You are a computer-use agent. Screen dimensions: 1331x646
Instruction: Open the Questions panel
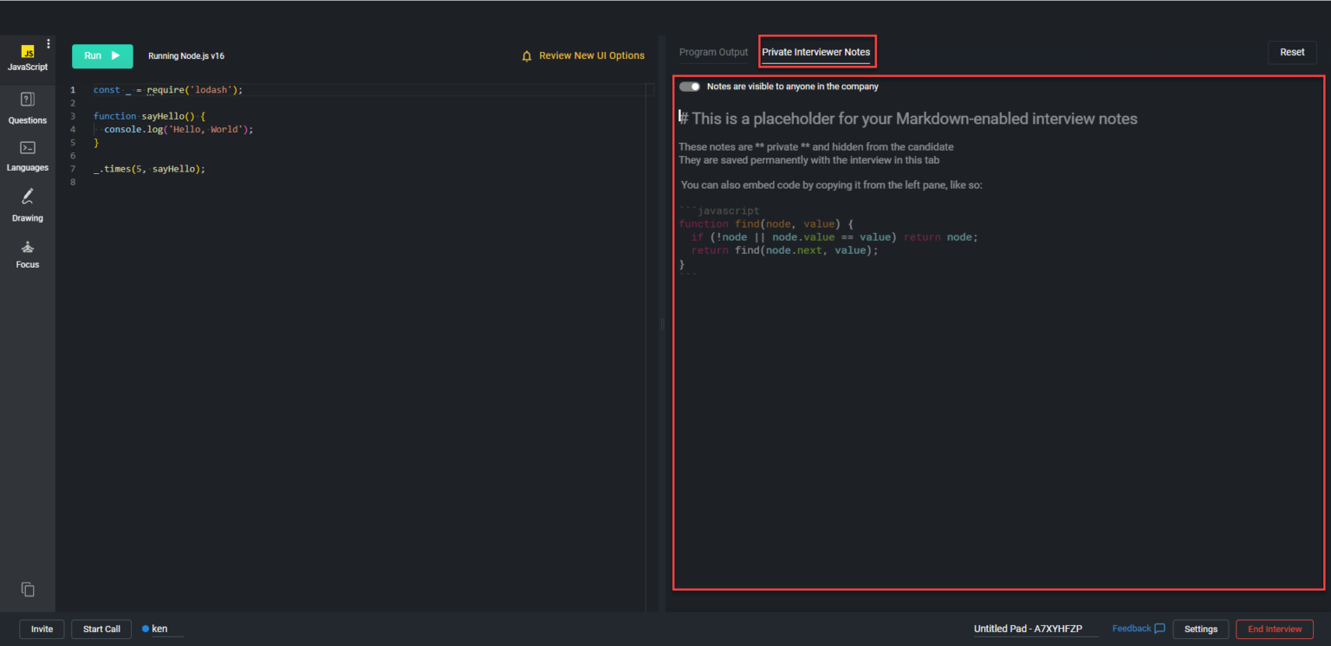(x=27, y=107)
